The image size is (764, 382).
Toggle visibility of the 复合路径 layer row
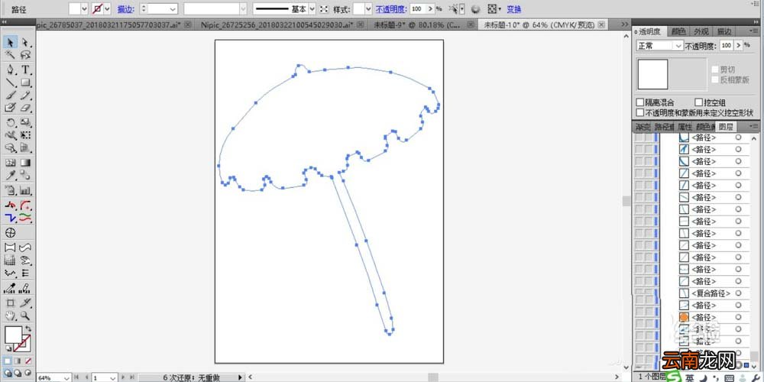639,293
